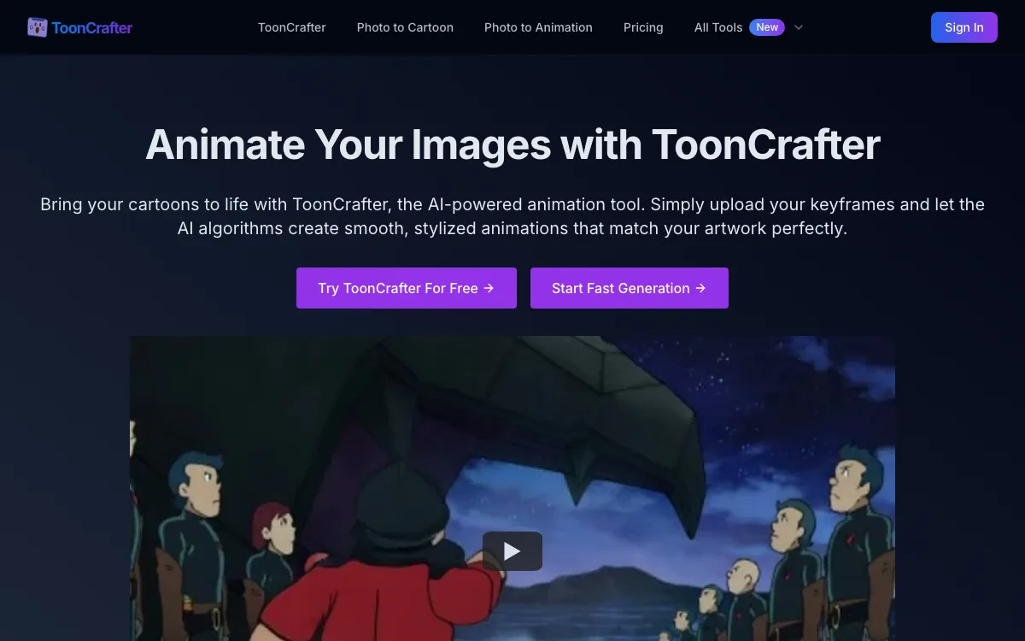Click heading 'Animate Your Images with ToonCrafter'
The image size is (1025, 641).
point(512,144)
